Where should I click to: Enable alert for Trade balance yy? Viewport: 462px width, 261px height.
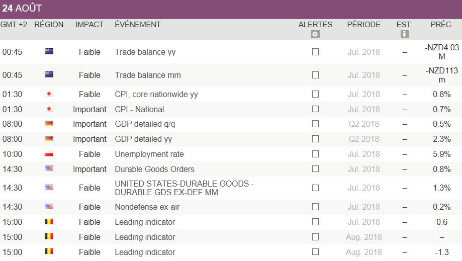(x=315, y=52)
